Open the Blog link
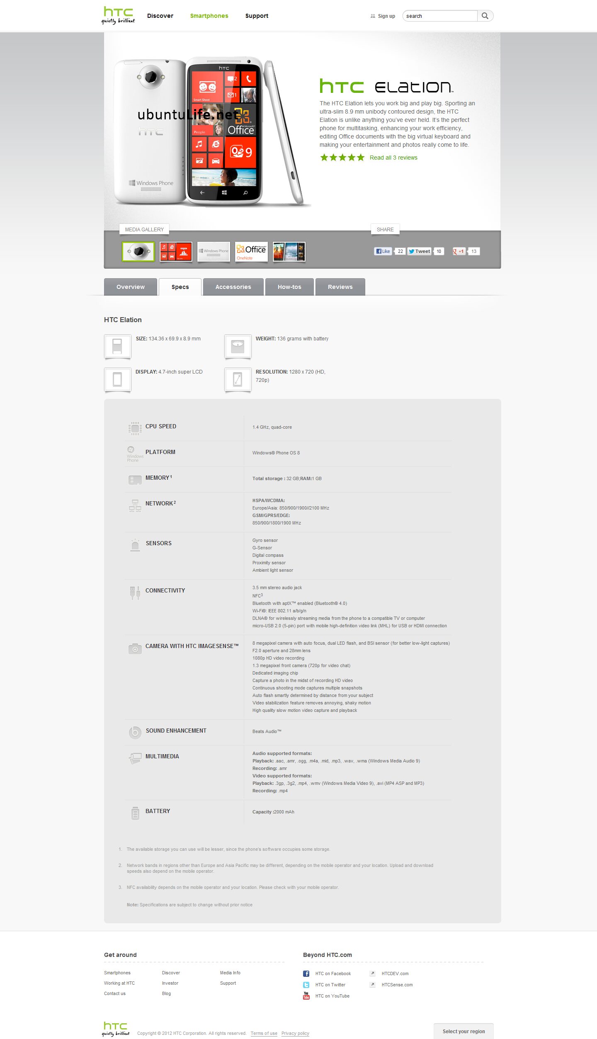The height and width of the screenshot is (1039, 597). 166,993
